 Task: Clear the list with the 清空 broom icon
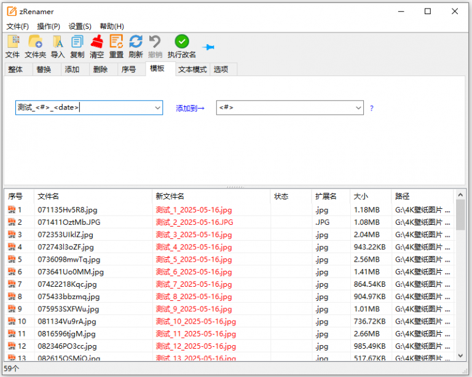tap(96, 46)
